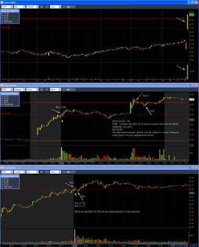The image size is (199, 247).
Task: Click the Bar button in top chart toolbar
Action: coord(69,7)
